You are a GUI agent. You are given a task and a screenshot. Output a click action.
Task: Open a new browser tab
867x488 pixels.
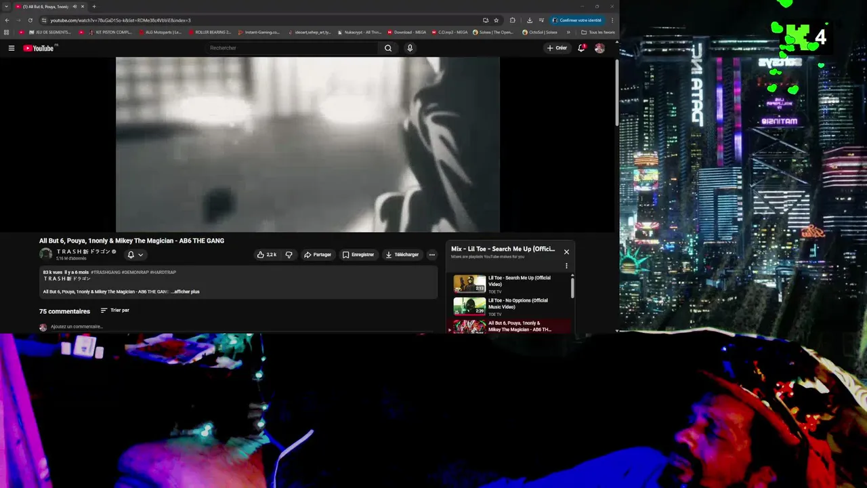tap(94, 6)
